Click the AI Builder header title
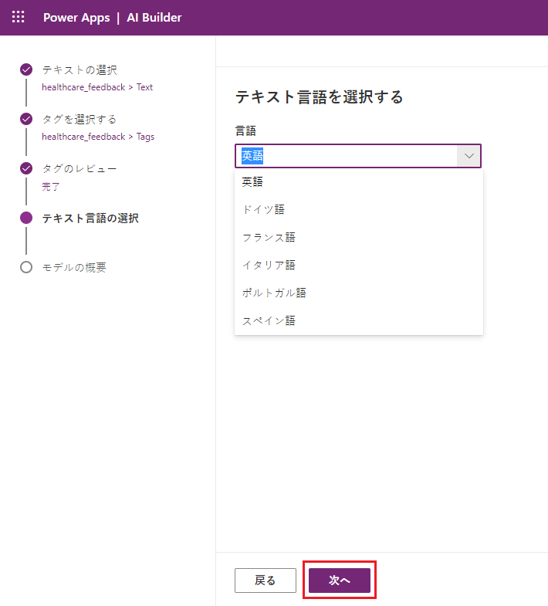This screenshot has height=606, width=548. point(154,17)
